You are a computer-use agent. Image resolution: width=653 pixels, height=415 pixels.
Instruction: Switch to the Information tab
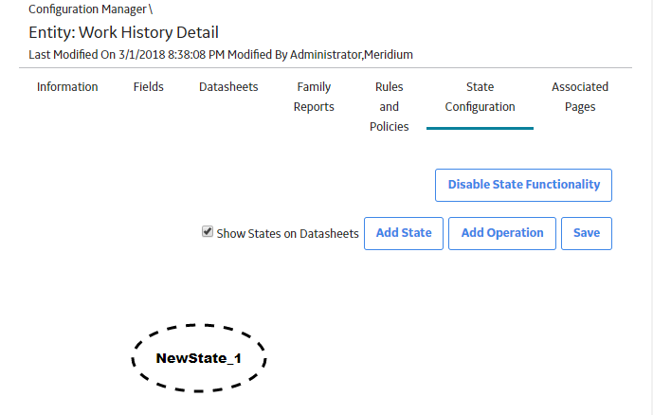click(67, 87)
